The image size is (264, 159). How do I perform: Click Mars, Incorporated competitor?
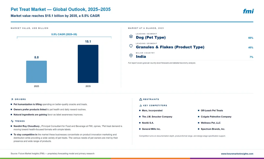pyautogui.click(x=152, y=110)
